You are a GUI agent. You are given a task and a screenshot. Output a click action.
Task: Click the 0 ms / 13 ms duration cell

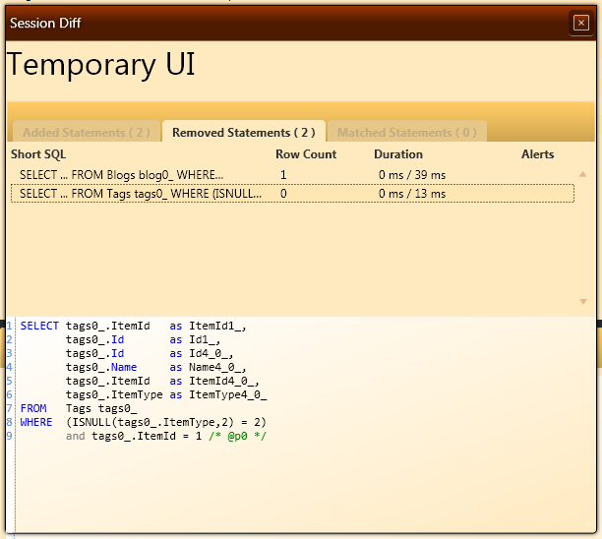[x=412, y=194]
